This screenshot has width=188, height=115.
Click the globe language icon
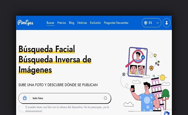tap(146, 23)
